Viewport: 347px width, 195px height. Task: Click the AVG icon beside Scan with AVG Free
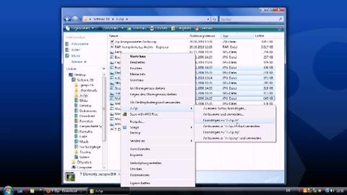[125, 114]
